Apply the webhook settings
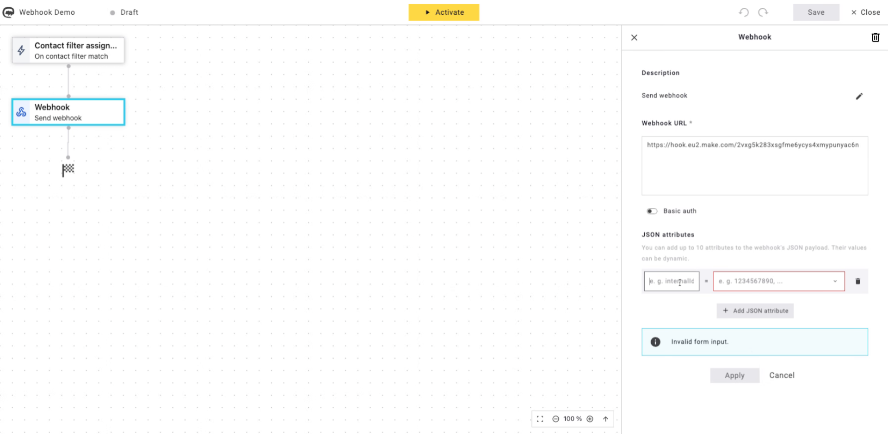This screenshot has width=888, height=434. coord(734,375)
